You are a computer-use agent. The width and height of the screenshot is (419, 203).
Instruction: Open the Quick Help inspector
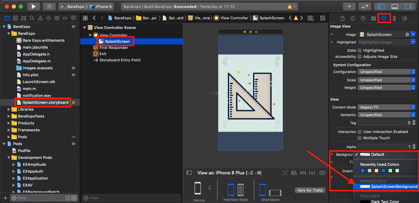coord(363,18)
